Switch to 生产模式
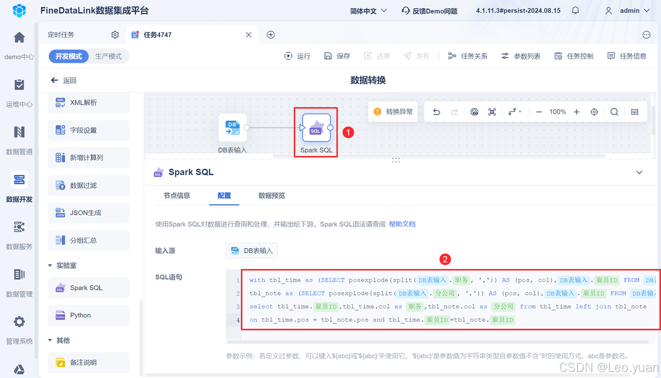The image size is (661, 378). coord(109,56)
